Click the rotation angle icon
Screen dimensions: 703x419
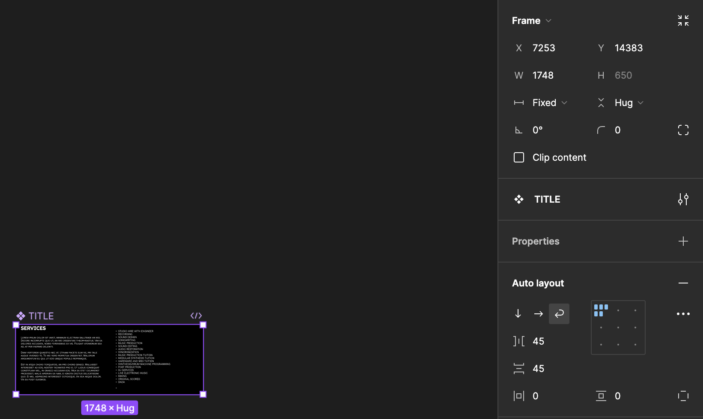pos(519,130)
